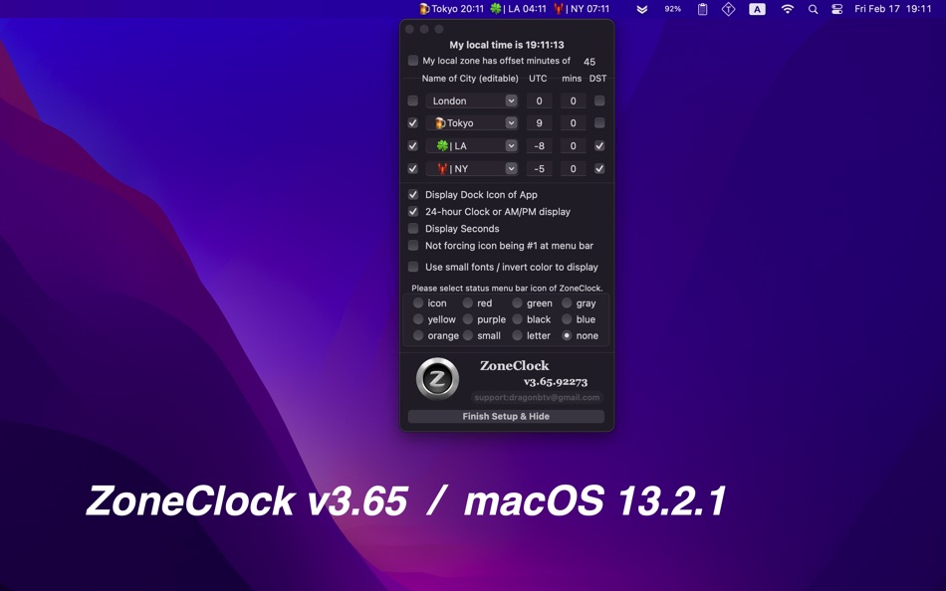Viewport: 946px width, 591px height.
Task: Click the double-chevron menu bar icon
Action: [642, 9]
